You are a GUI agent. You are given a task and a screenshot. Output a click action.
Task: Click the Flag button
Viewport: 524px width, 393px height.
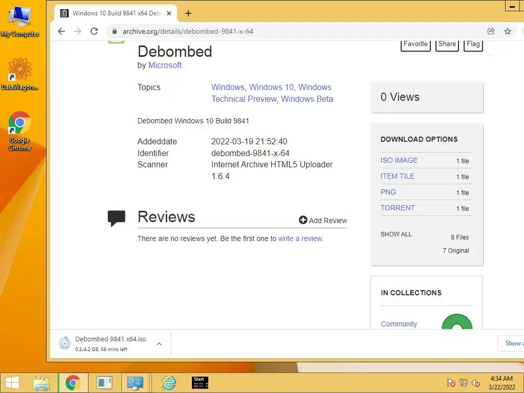click(473, 45)
